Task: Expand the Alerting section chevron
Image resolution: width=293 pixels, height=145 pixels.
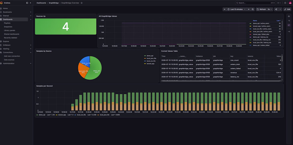Action: click(x=31, y=49)
